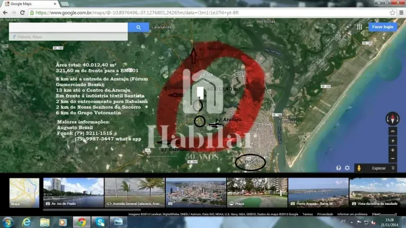This screenshot has width=406, height=228.
Task: Select the Google Maps browser tab
Action: tap(30, 4)
